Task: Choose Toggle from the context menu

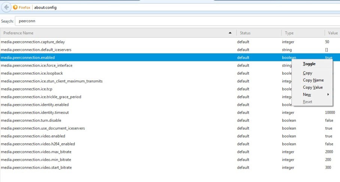Action: coord(309,64)
